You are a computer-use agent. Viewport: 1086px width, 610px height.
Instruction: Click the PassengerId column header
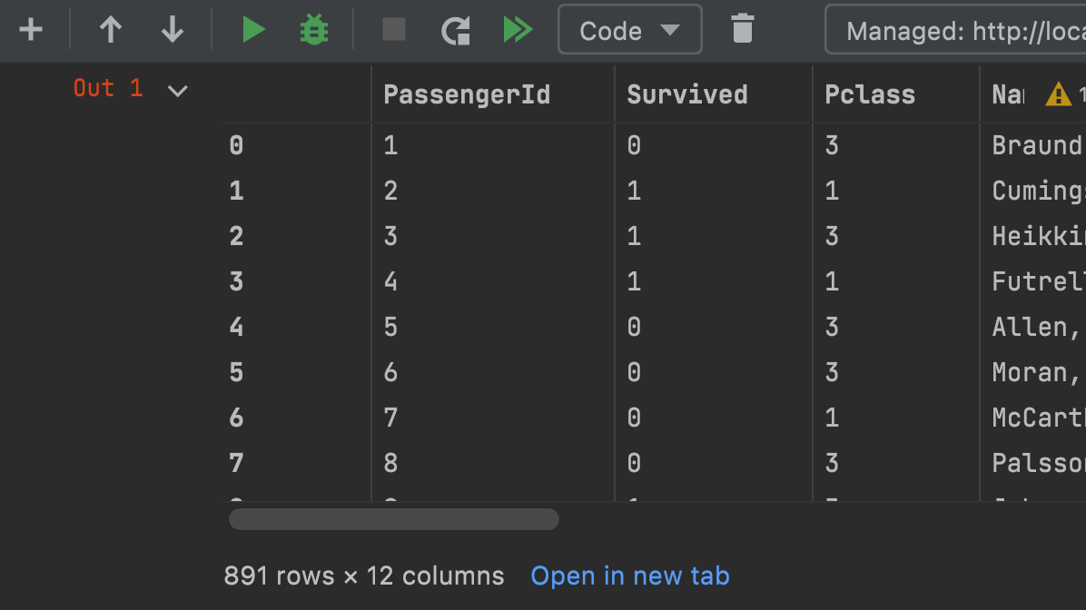467,94
